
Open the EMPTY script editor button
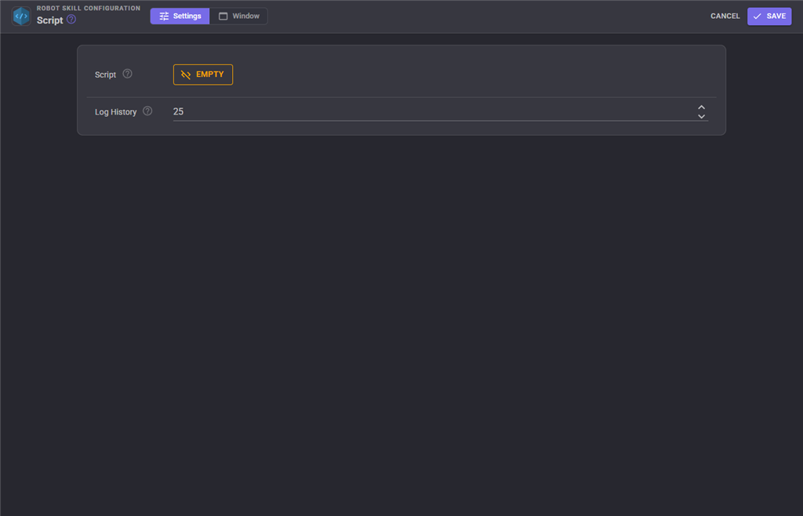pyautogui.click(x=203, y=74)
